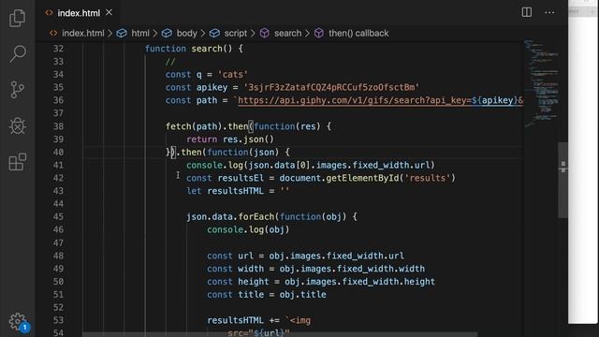Click search in the breadcrumb
Viewport: 599px width, 337px height.
tap(287, 34)
